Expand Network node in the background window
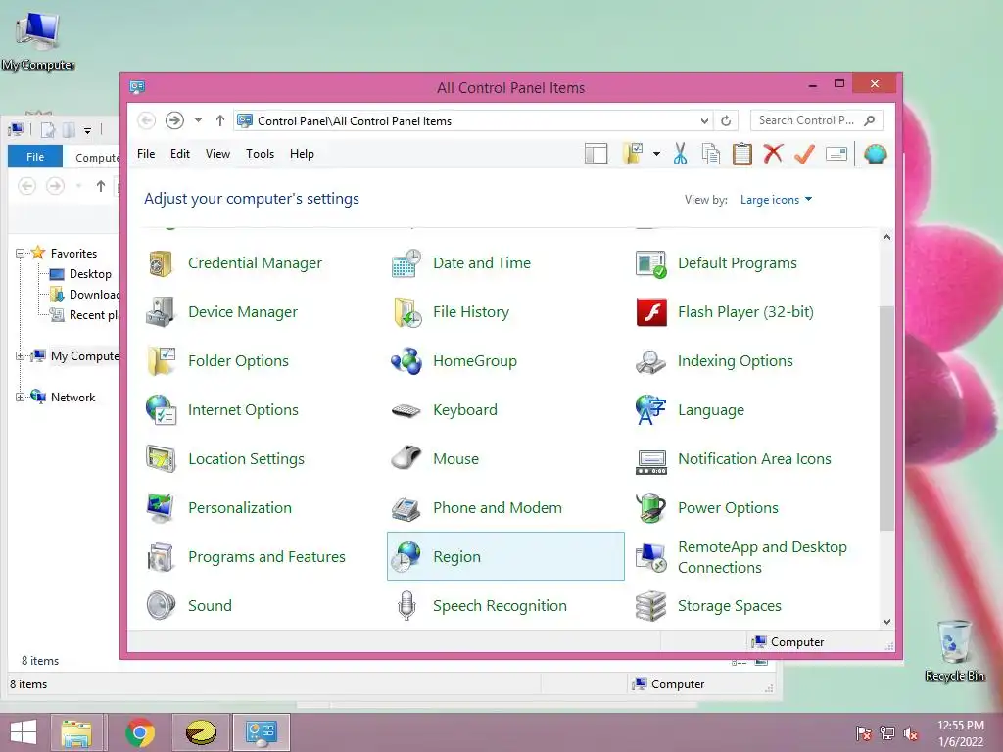This screenshot has width=1003, height=752. tap(20, 398)
